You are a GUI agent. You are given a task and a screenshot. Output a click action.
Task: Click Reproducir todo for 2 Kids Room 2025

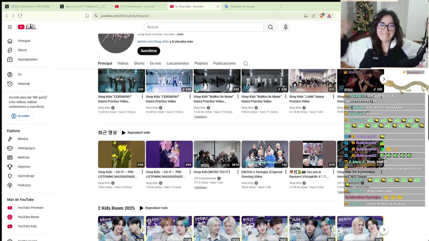154,208
